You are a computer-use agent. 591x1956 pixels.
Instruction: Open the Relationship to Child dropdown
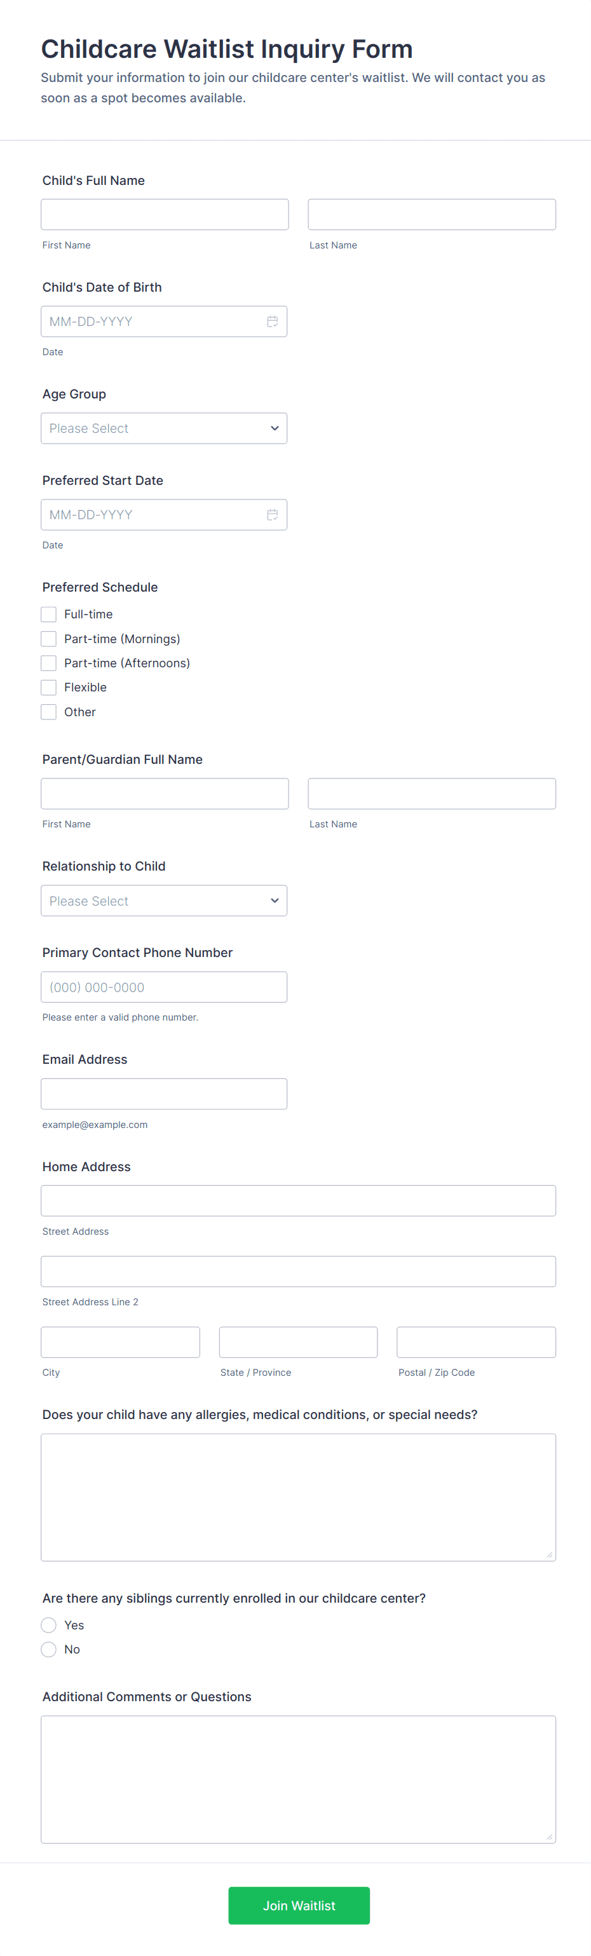click(x=164, y=900)
